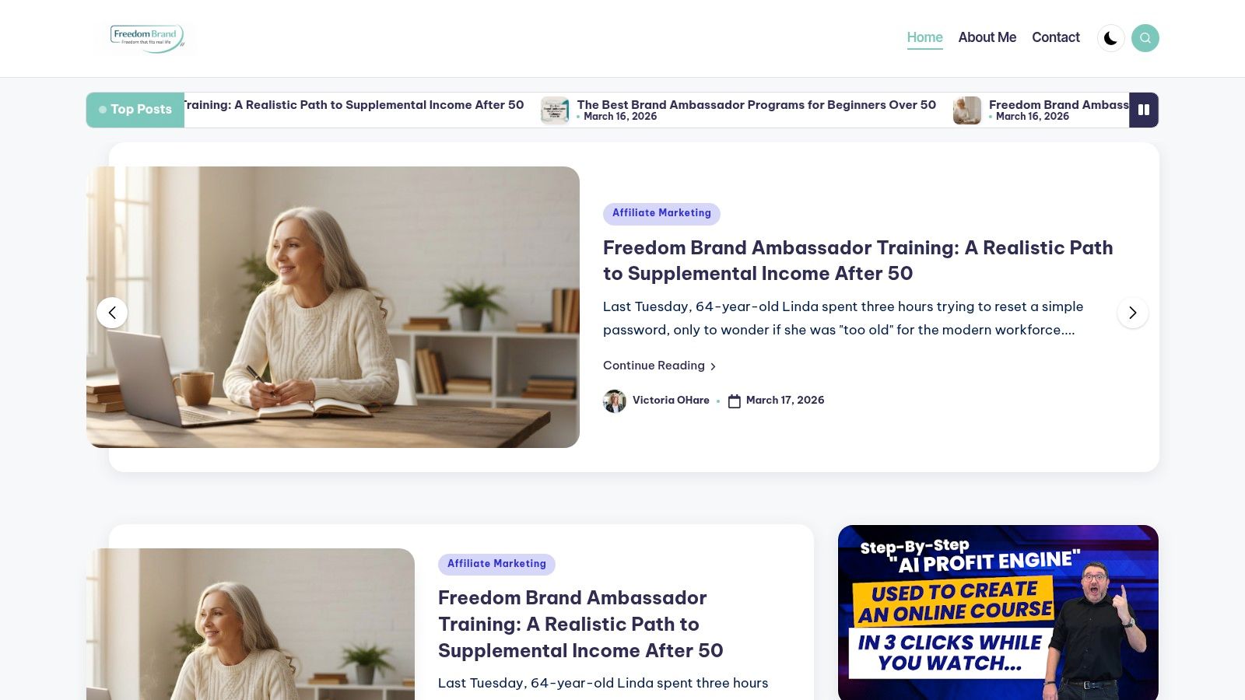Viewport: 1245px width, 700px height.
Task: Go to next slide arrow
Action: coord(1133,313)
